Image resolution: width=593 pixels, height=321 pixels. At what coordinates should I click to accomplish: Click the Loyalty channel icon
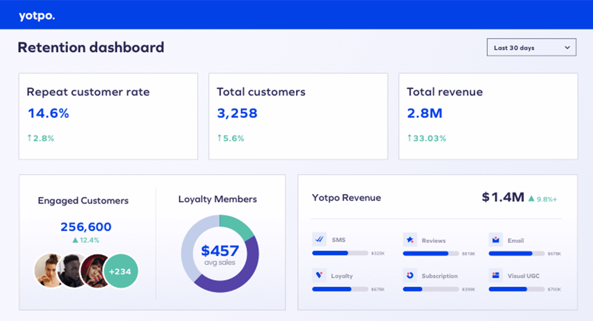pos(319,275)
